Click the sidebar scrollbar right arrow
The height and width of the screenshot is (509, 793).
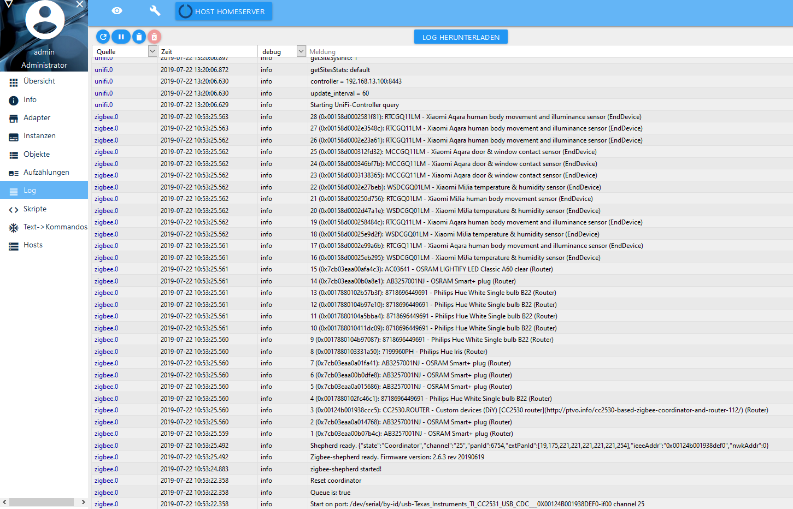click(83, 502)
